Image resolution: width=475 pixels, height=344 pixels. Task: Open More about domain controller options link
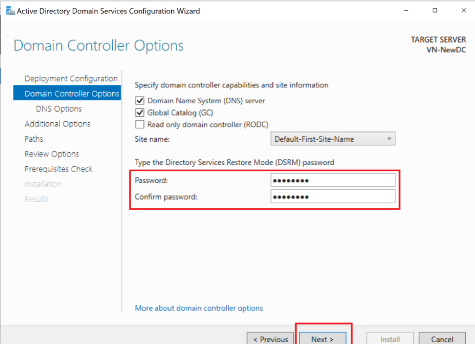[x=199, y=308]
